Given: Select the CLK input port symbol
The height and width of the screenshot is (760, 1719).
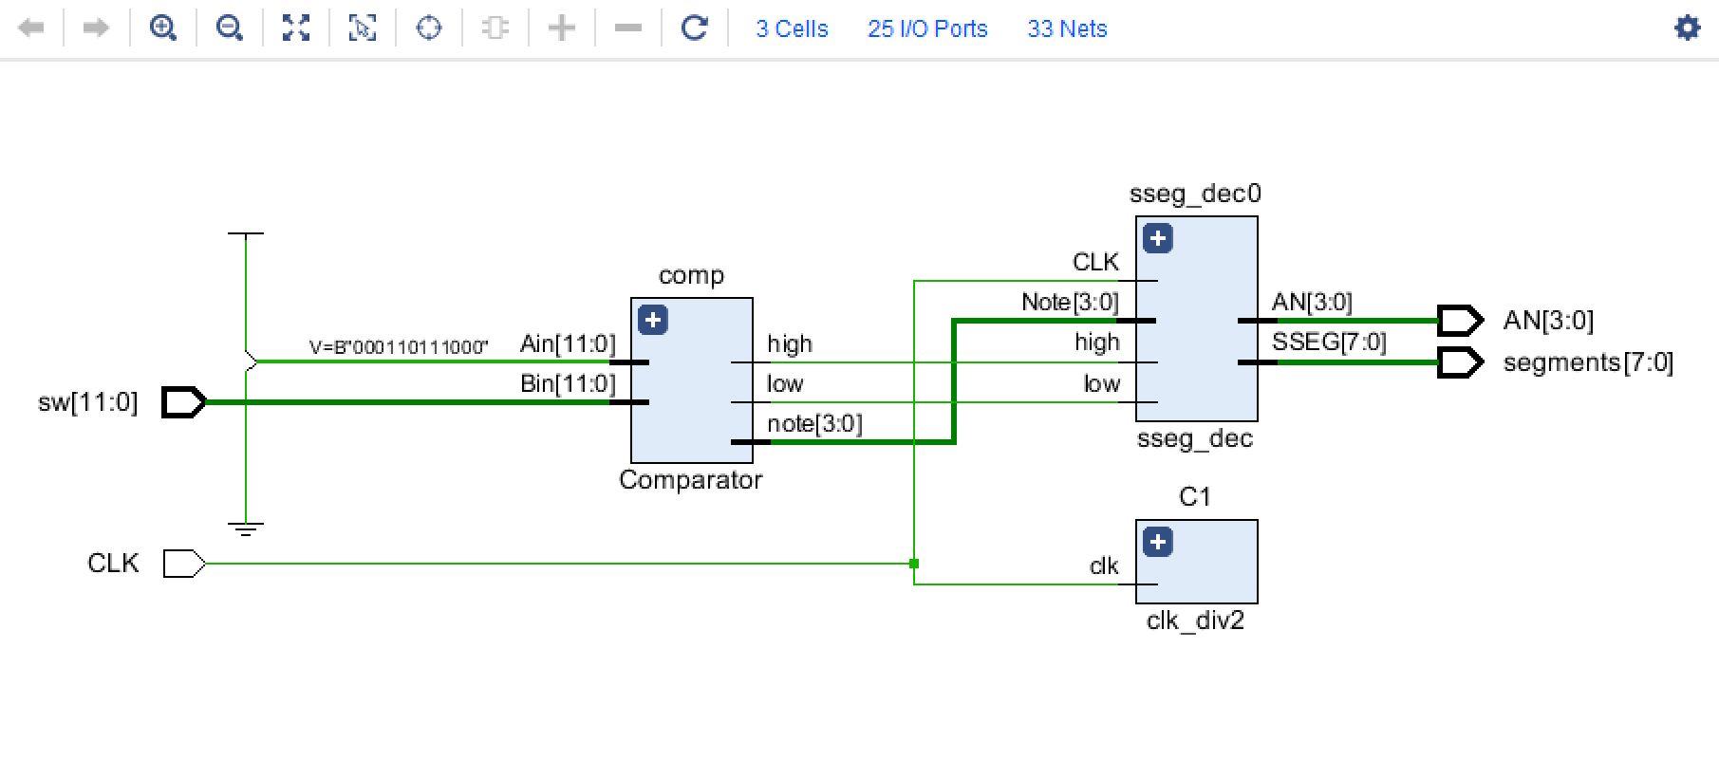Looking at the screenshot, I should (184, 564).
